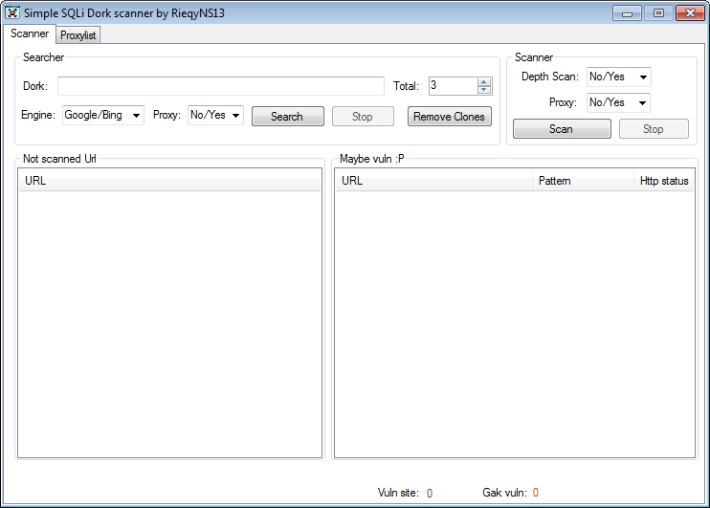Viewport: 710px width, 508px height.
Task: Click the Remove Clones button
Action: (x=449, y=117)
